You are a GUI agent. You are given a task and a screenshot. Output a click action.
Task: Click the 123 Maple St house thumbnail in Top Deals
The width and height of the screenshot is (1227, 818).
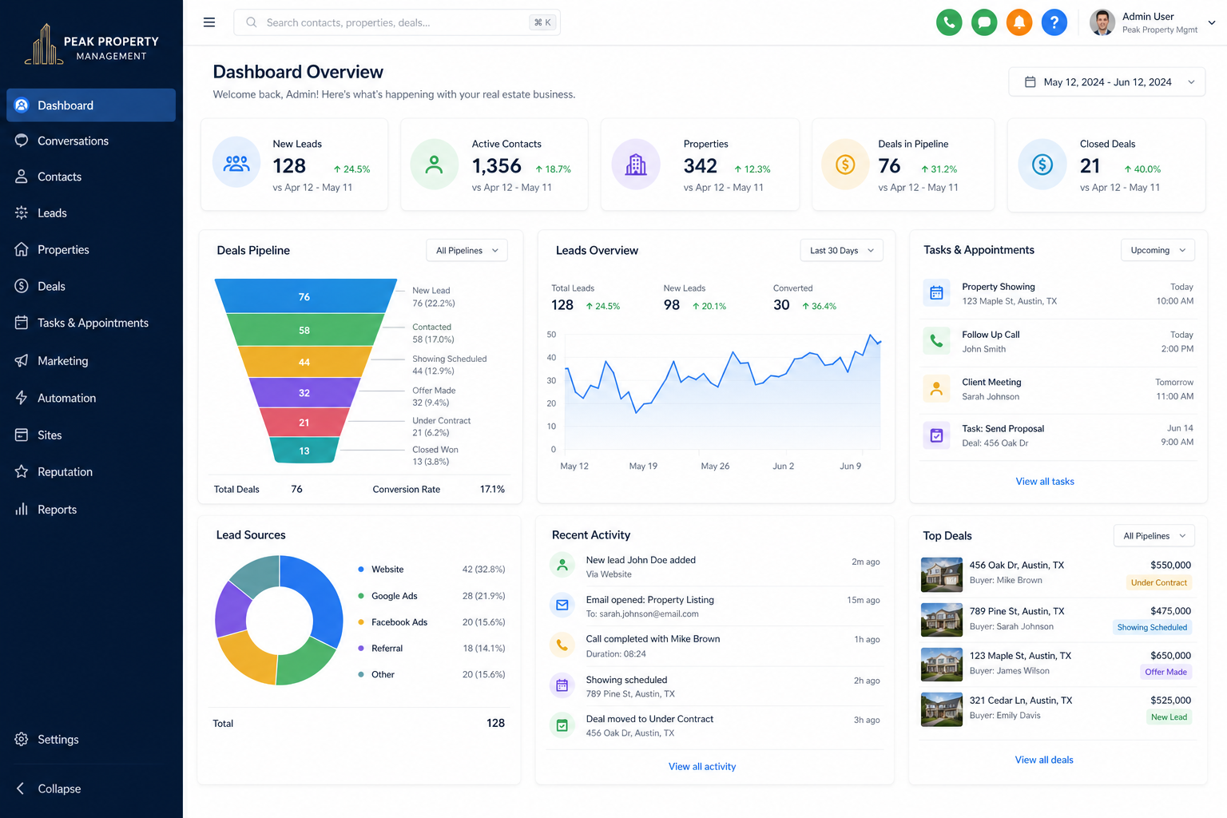pos(942,665)
